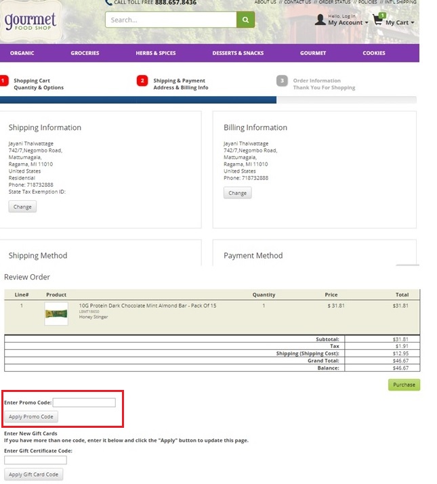Click the Shipping Method heading
The width and height of the screenshot is (437, 484).
38,256
